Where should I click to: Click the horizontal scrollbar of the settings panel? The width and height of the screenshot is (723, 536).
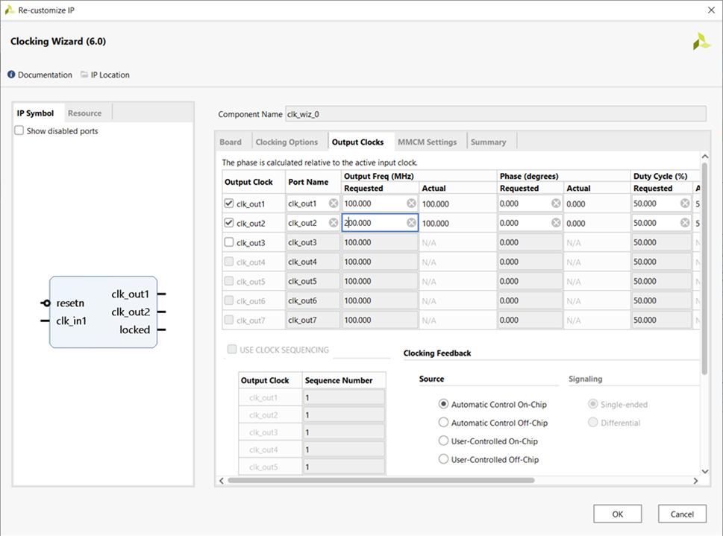click(381, 481)
